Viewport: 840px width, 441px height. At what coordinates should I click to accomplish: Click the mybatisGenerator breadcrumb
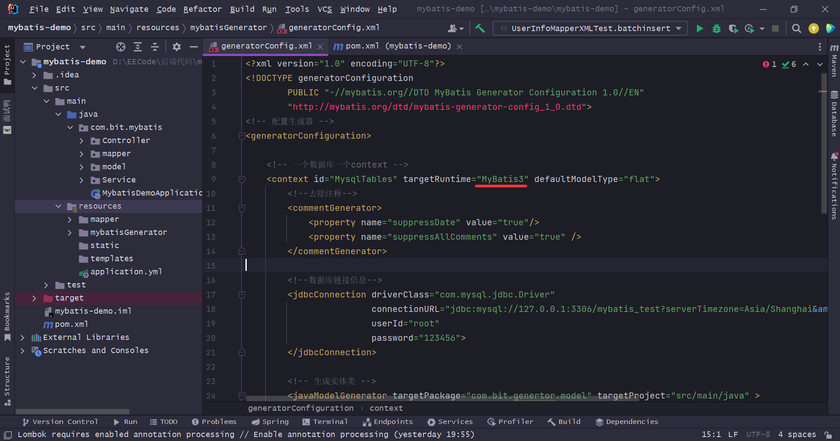pos(228,28)
